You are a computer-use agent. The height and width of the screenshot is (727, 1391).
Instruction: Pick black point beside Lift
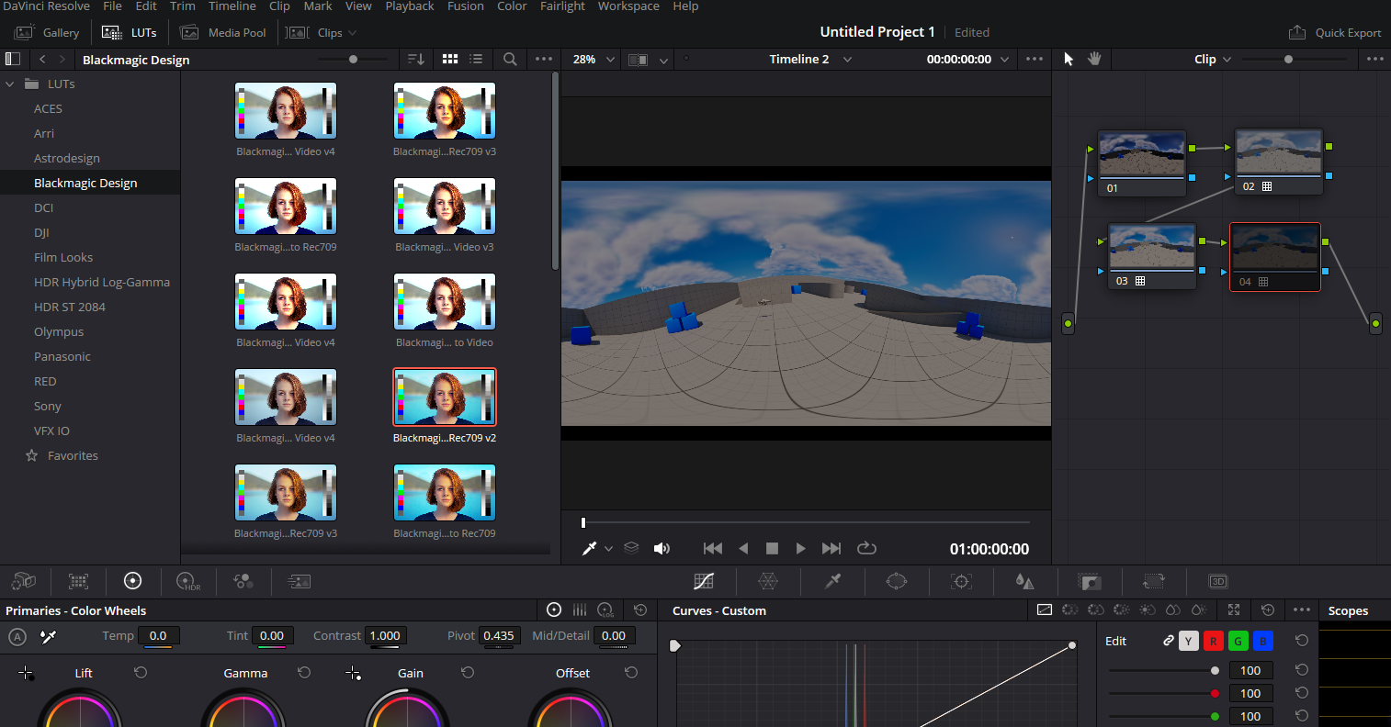[26, 674]
